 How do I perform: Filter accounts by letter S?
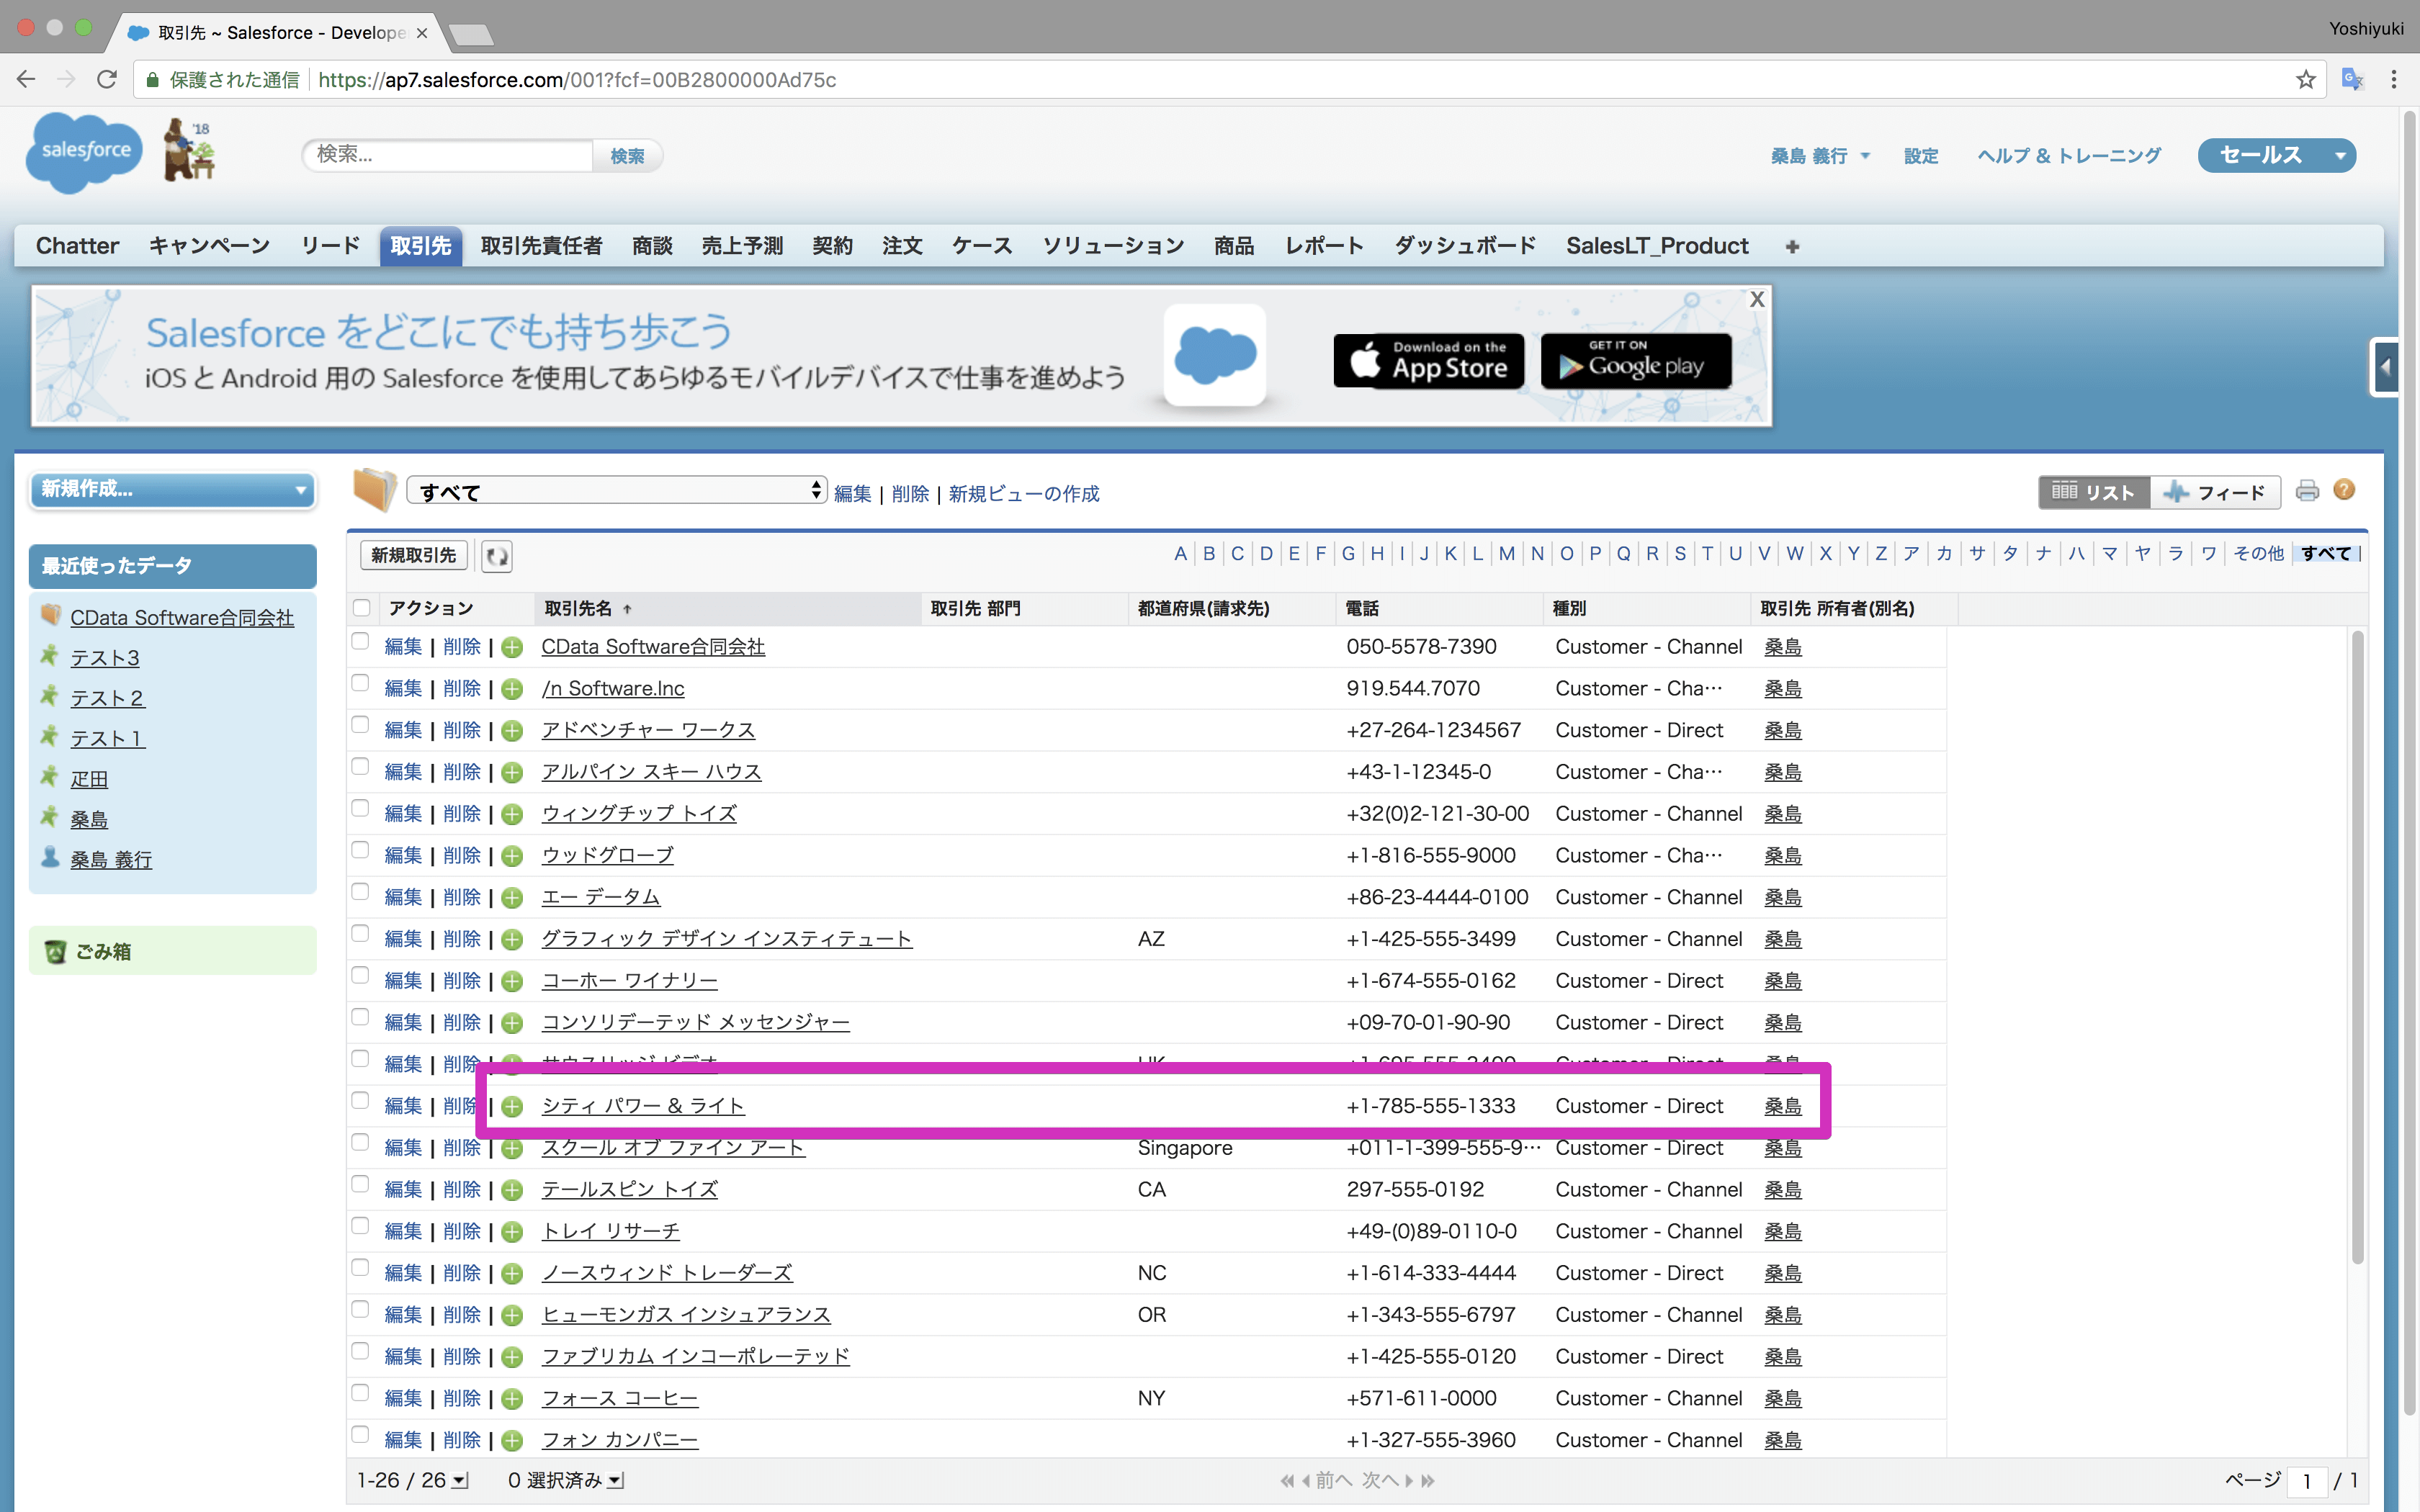click(x=1680, y=554)
